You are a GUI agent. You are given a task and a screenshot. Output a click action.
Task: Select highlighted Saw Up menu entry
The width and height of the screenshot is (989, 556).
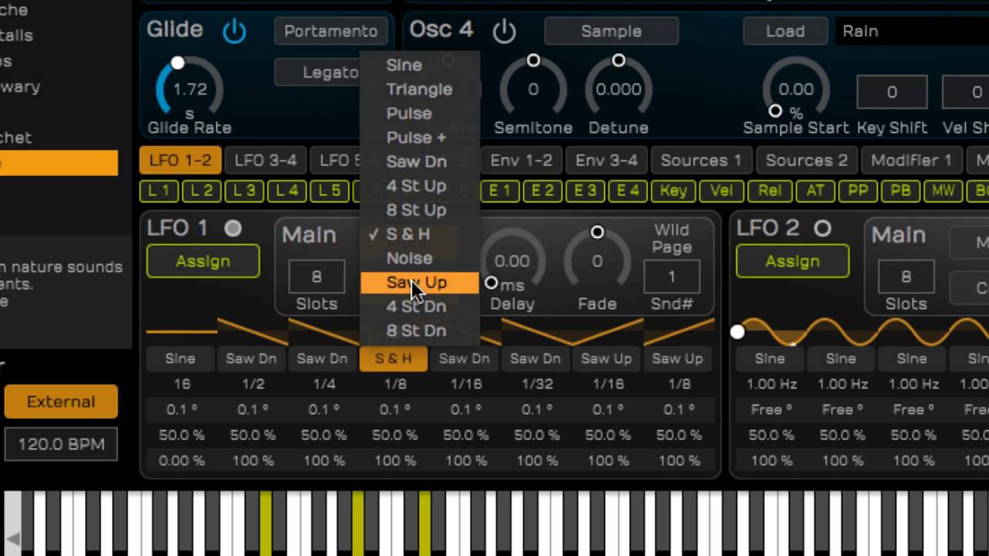[420, 282]
